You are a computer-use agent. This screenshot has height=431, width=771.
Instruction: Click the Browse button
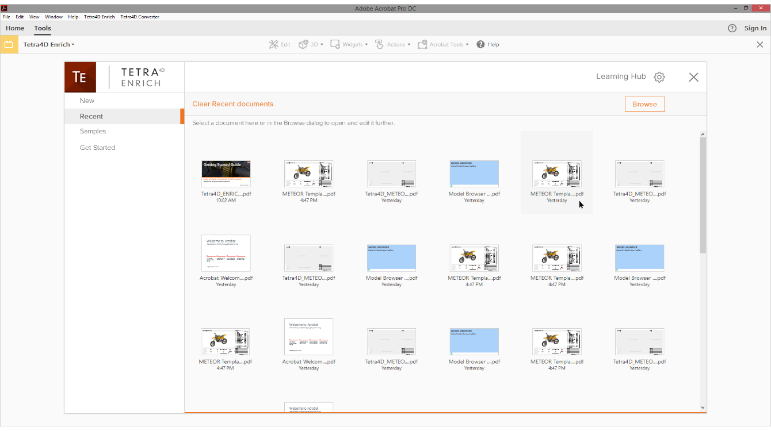pyautogui.click(x=644, y=104)
